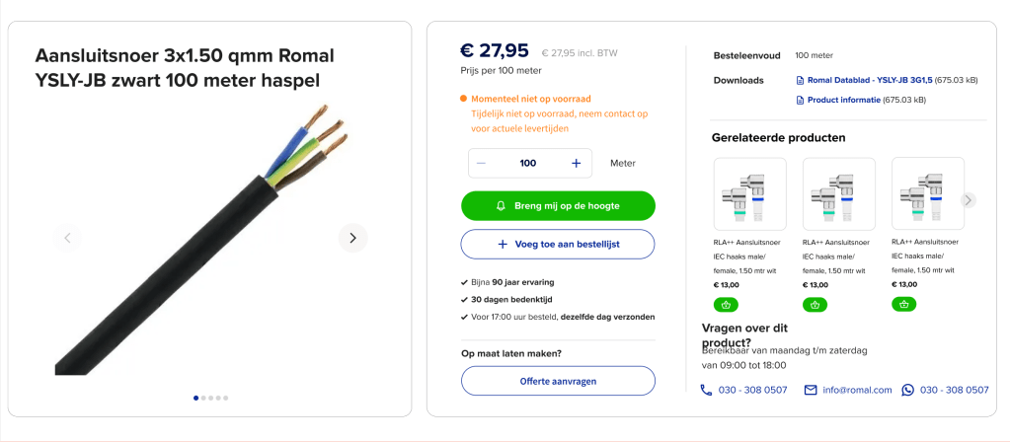Click the envelope icon by info@romal.com
The height and width of the screenshot is (442, 1010).
tap(811, 390)
